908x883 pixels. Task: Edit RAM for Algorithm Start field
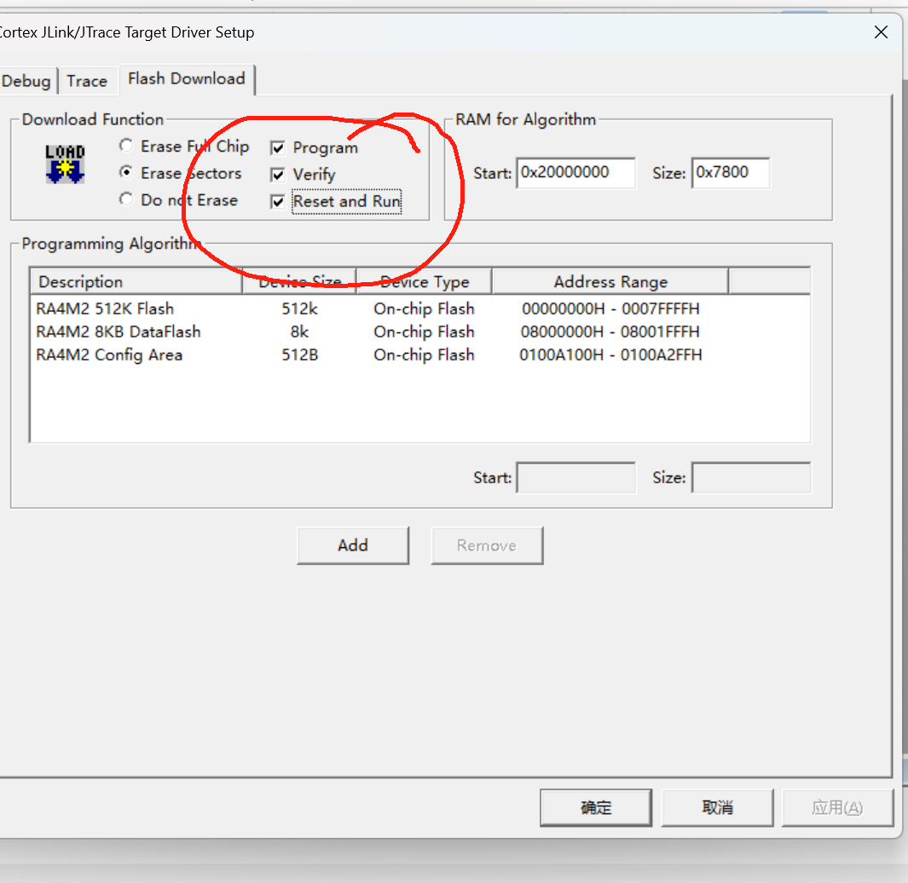pyautogui.click(x=576, y=172)
